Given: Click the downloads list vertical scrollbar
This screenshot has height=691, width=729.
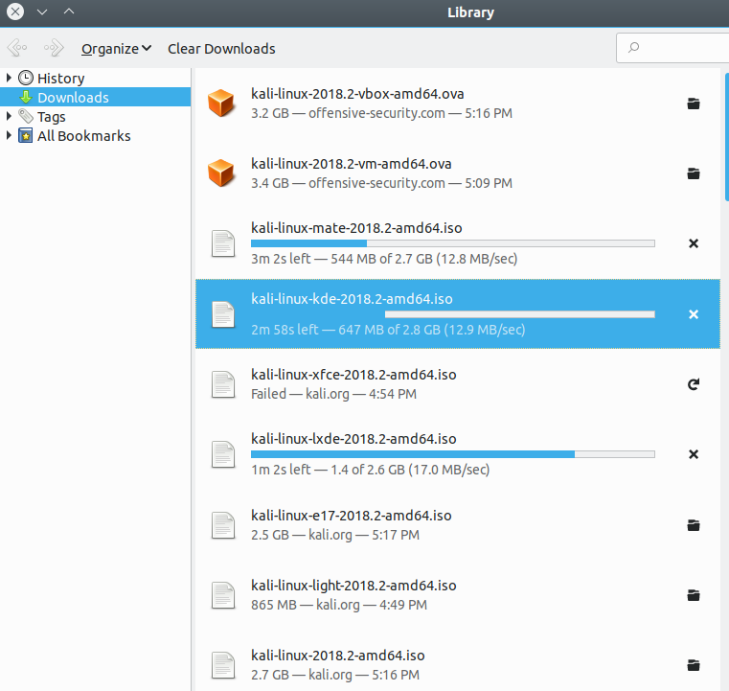Looking at the screenshot, I should [x=727, y=137].
